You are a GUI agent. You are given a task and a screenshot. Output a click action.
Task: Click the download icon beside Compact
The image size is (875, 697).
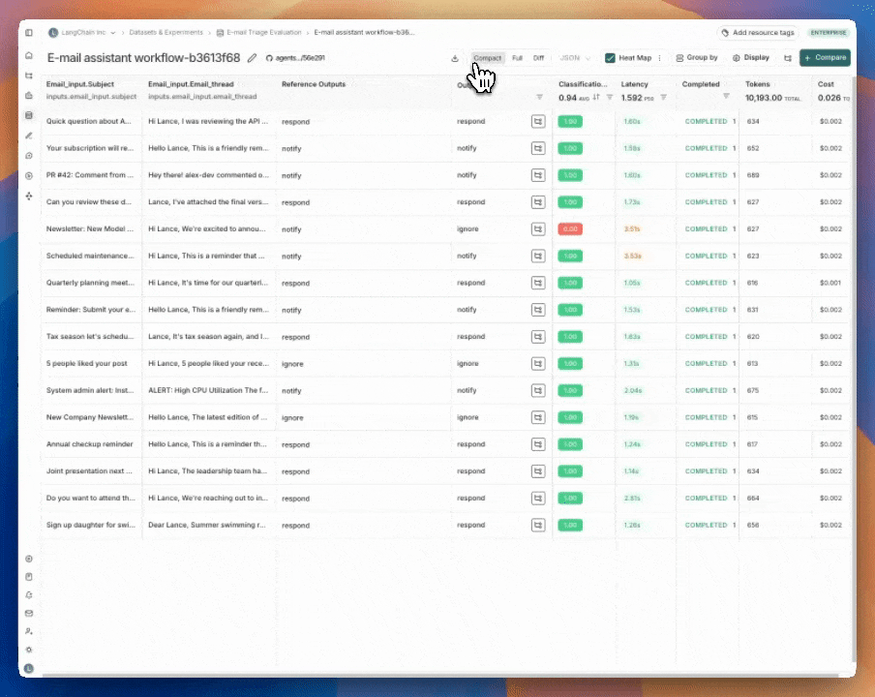[x=455, y=58]
